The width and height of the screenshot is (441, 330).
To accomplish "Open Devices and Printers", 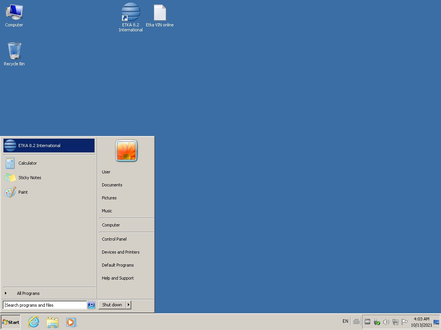I will tap(121, 252).
